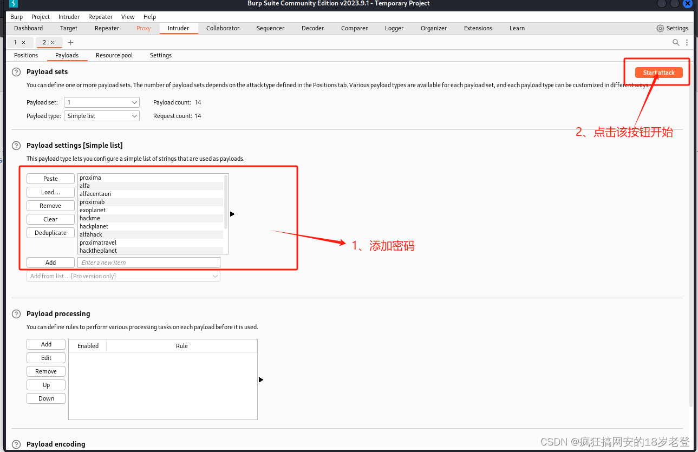This screenshot has height=452, width=698.
Task: Click the Enabled column header
Action: pyautogui.click(x=88, y=346)
